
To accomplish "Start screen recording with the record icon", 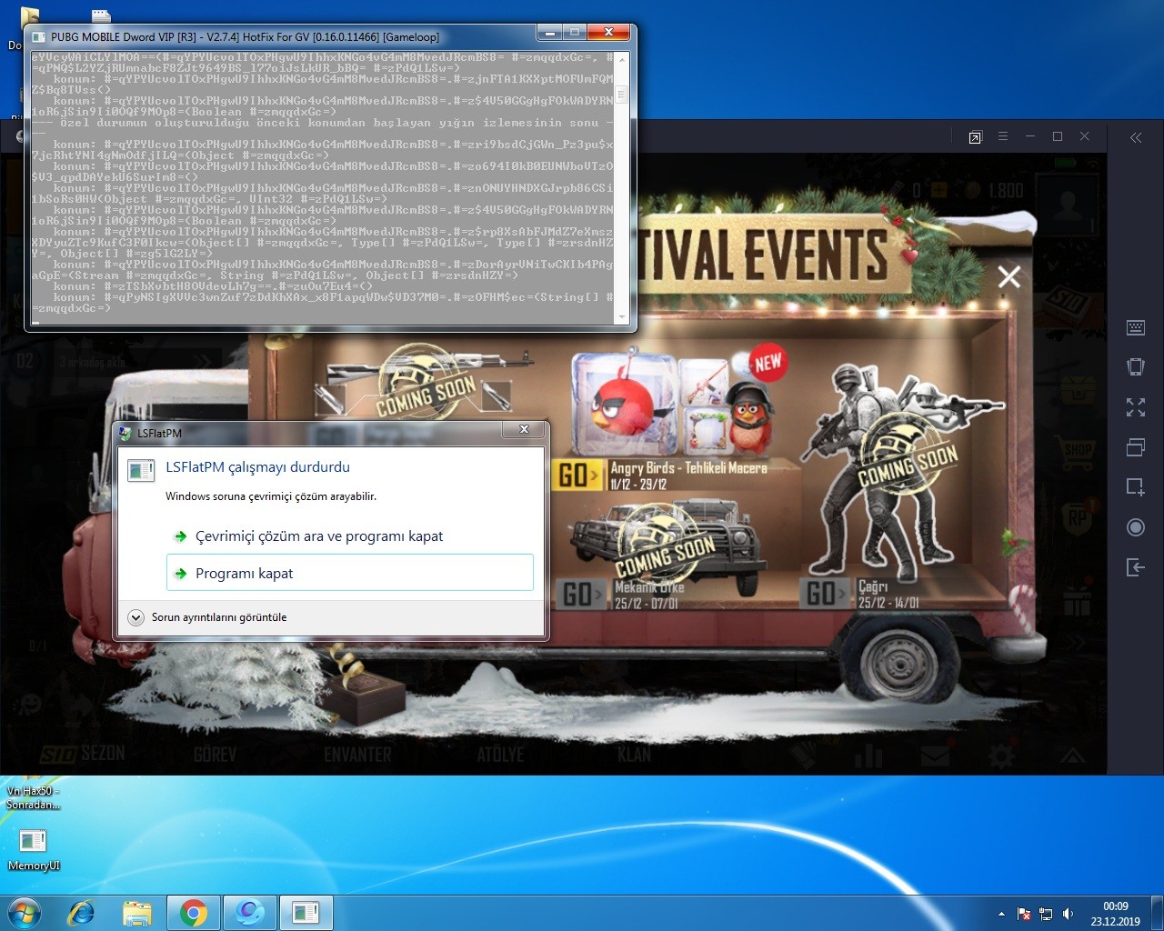I will coord(1136,527).
